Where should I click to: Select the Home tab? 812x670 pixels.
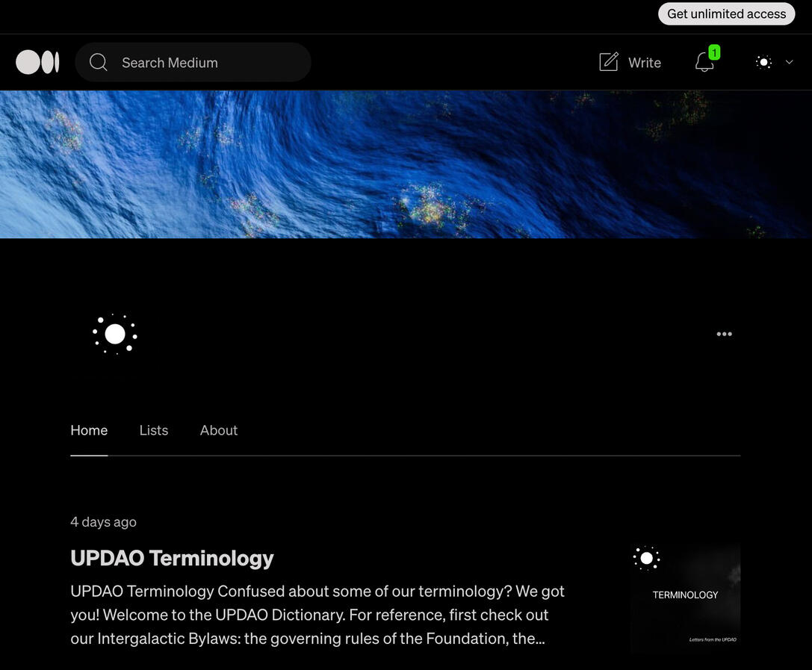coord(89,430)
